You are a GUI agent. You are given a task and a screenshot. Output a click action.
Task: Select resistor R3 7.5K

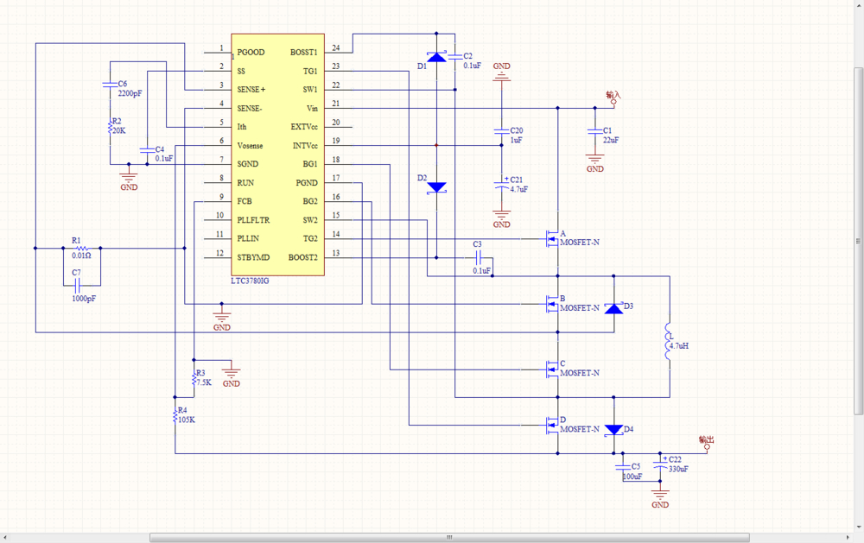194,379
